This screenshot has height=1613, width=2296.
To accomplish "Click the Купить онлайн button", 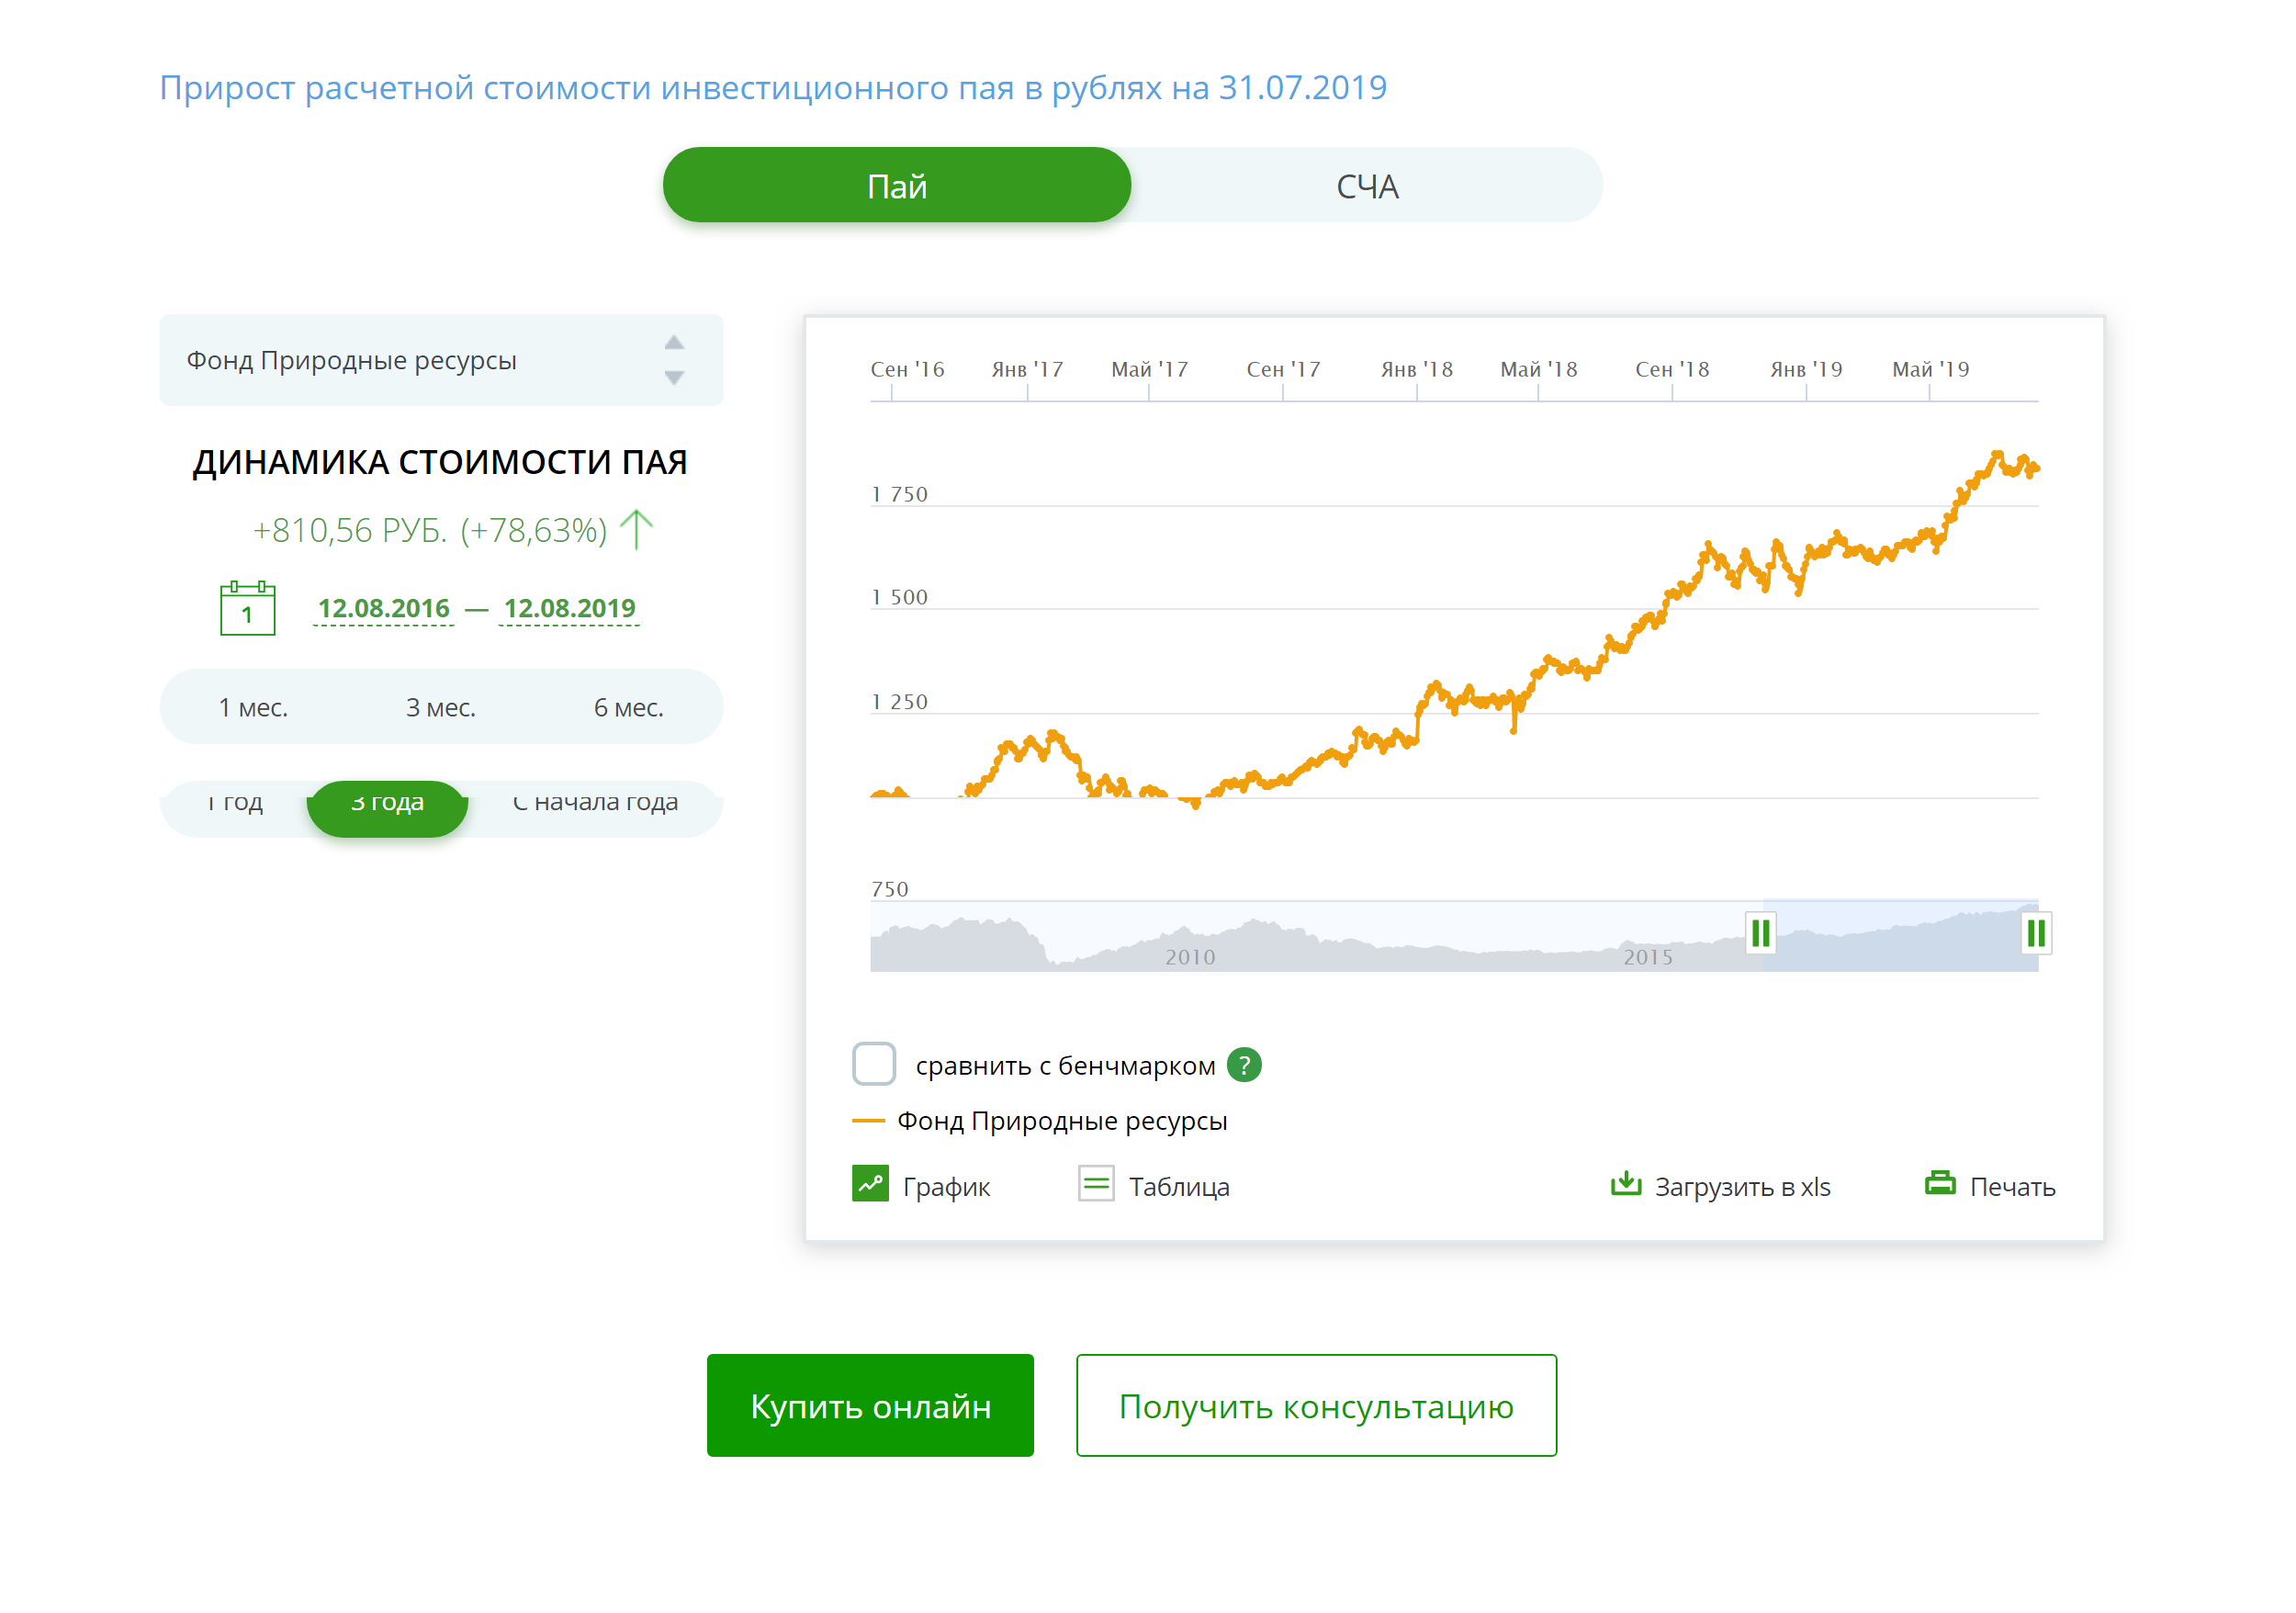I will tap(870, 1405).
